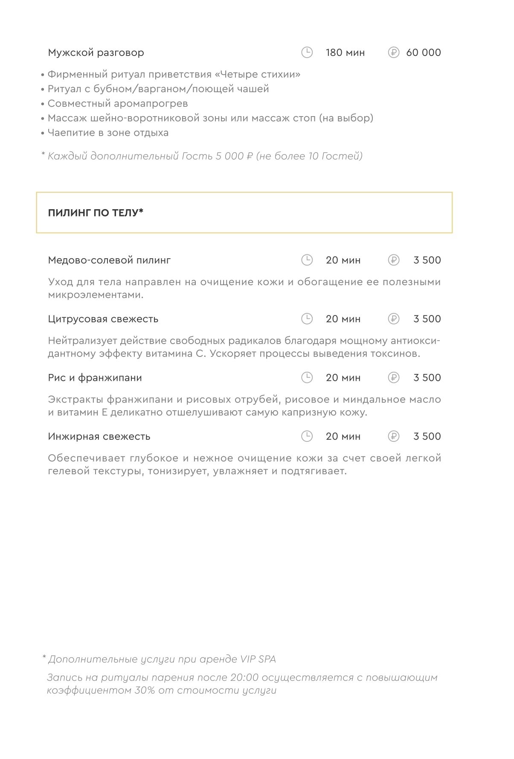Click the Мужской разговор service title
Image resolution: width=514 pixels, height=759 pixels.
point(96,53)
